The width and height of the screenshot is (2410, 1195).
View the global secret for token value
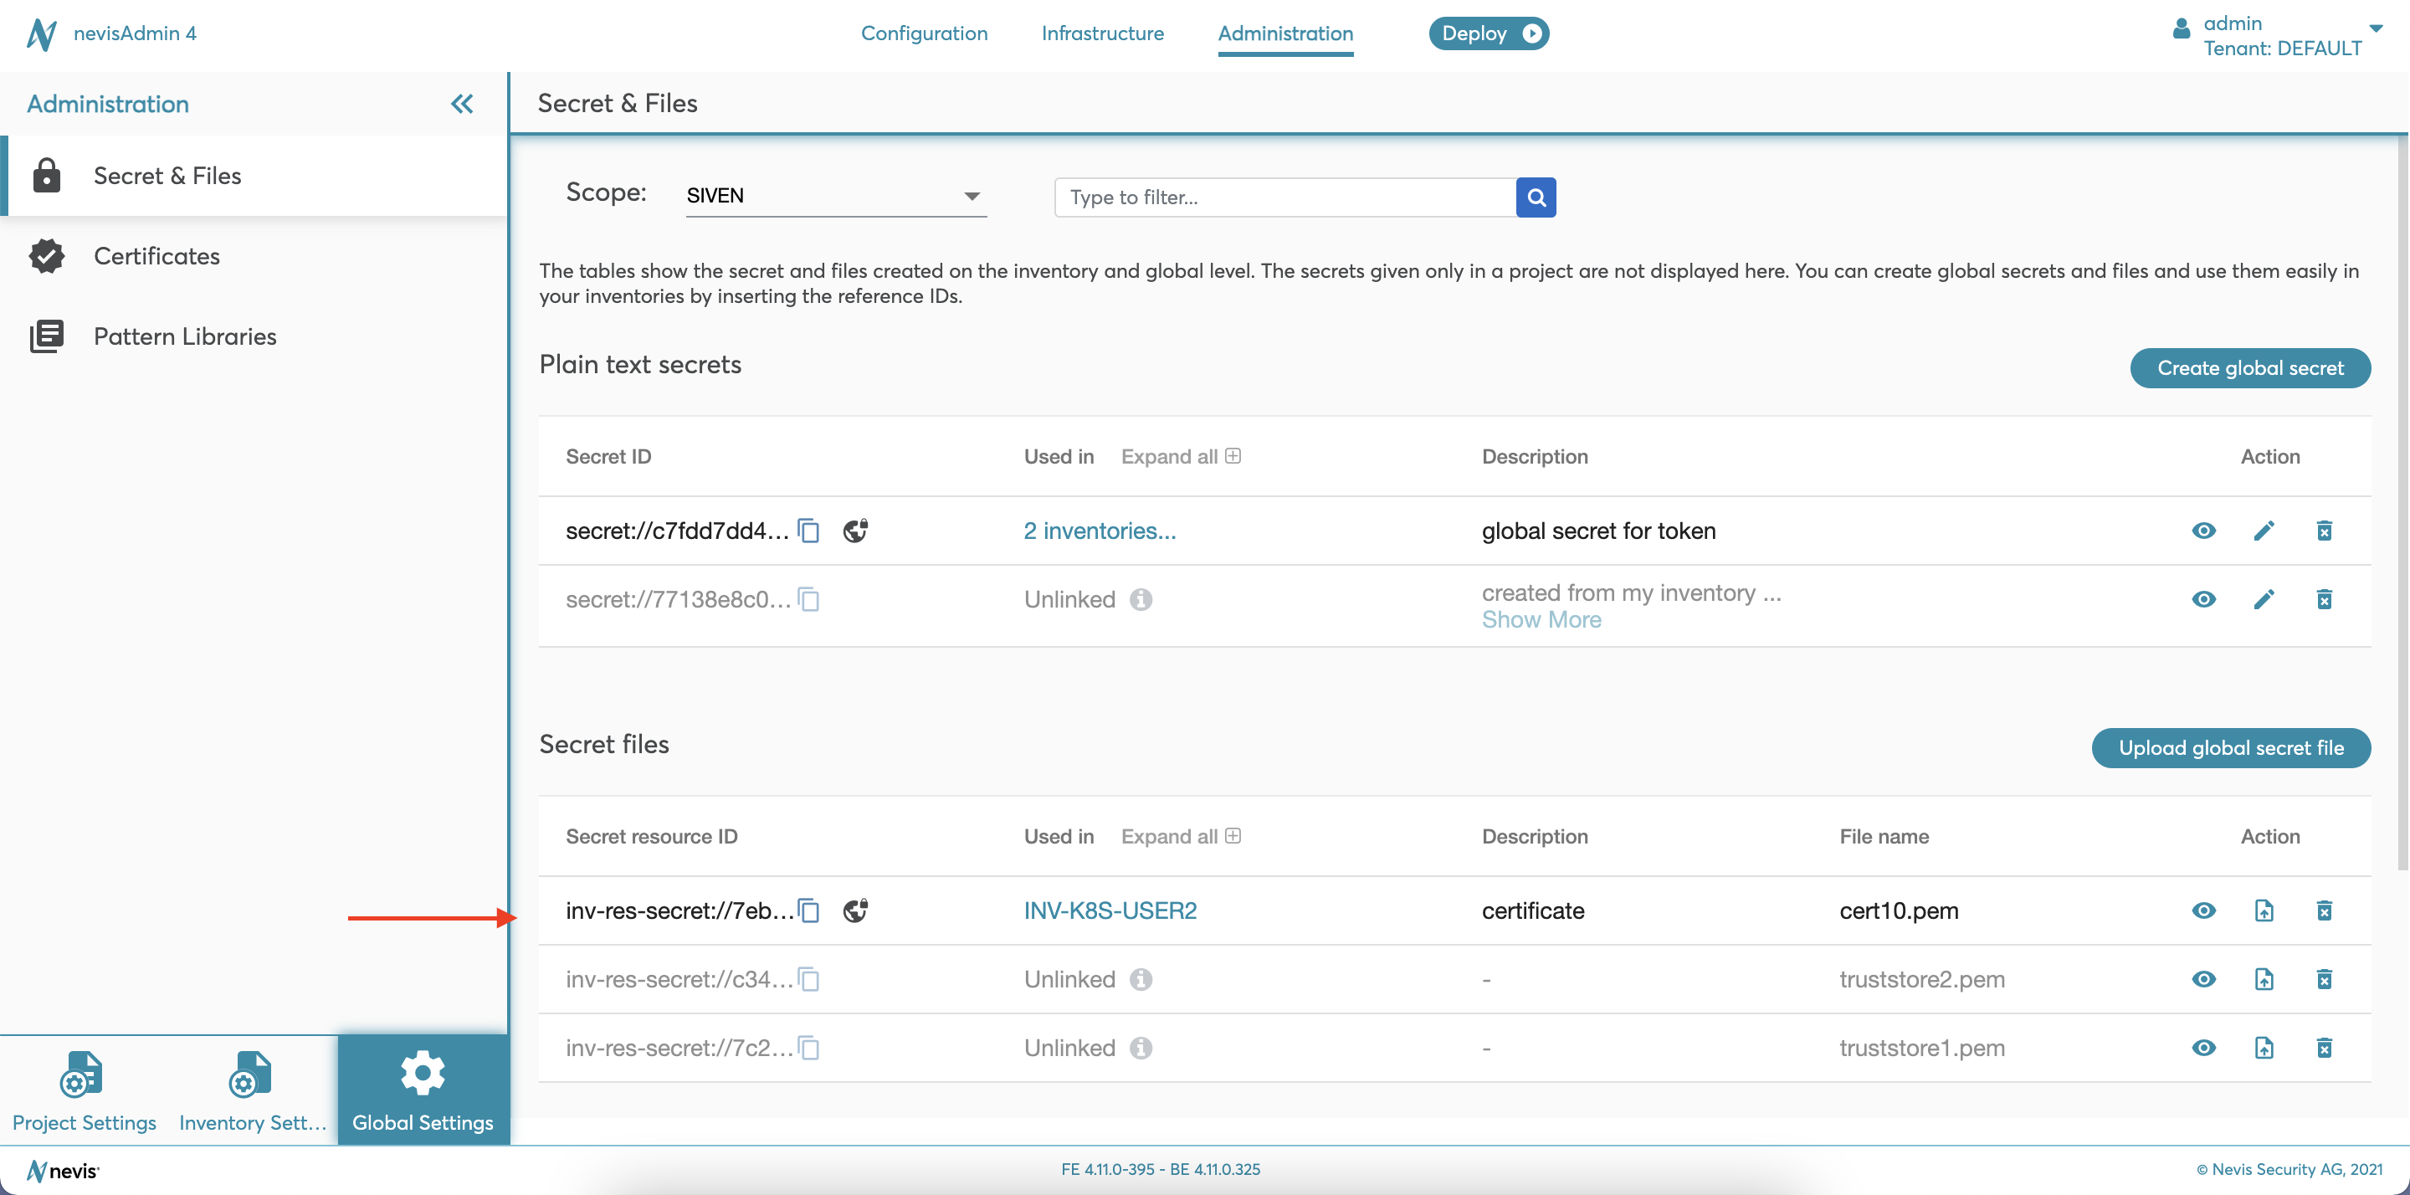pyautogui.click(x=2203, y=531)
